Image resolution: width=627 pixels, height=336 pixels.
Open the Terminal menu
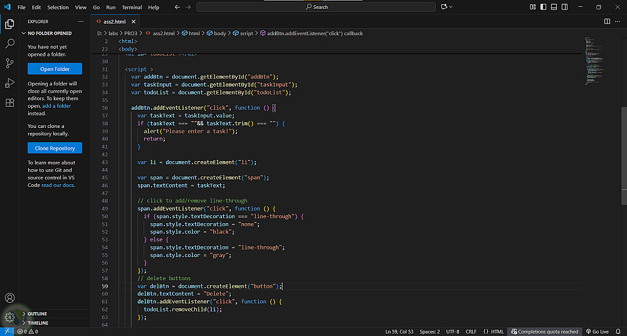(132, 7)
